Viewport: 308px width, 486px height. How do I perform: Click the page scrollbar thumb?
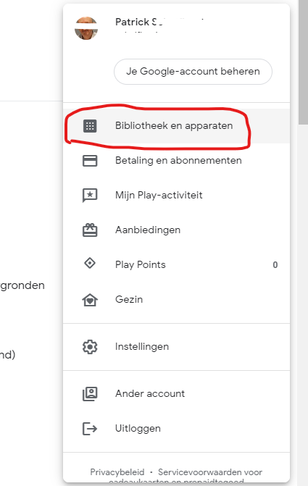[x=303, y=62]
